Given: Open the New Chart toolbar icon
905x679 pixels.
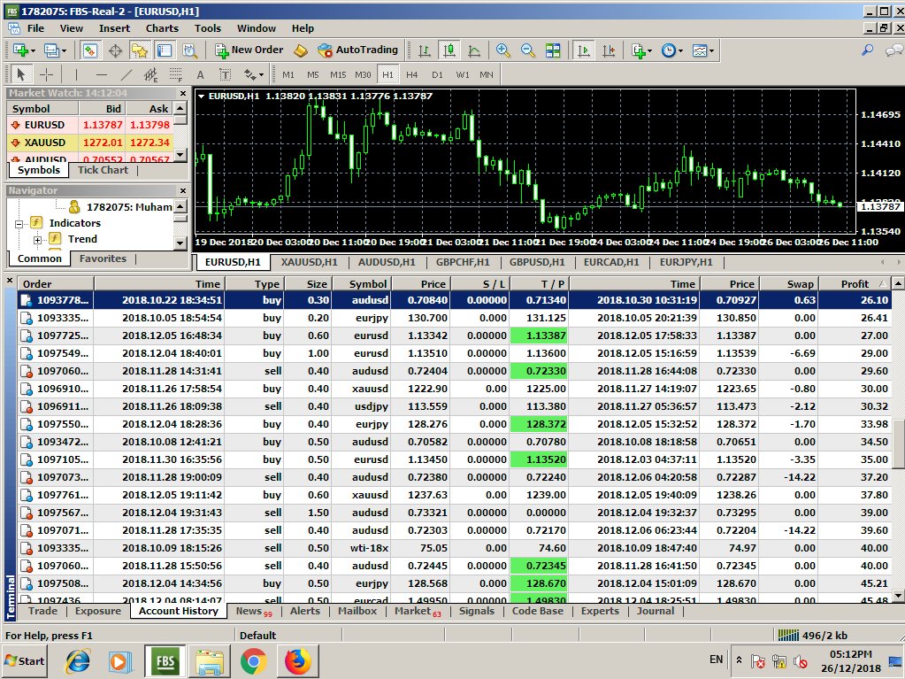Looking at the screenshot, I should [23, 50].
